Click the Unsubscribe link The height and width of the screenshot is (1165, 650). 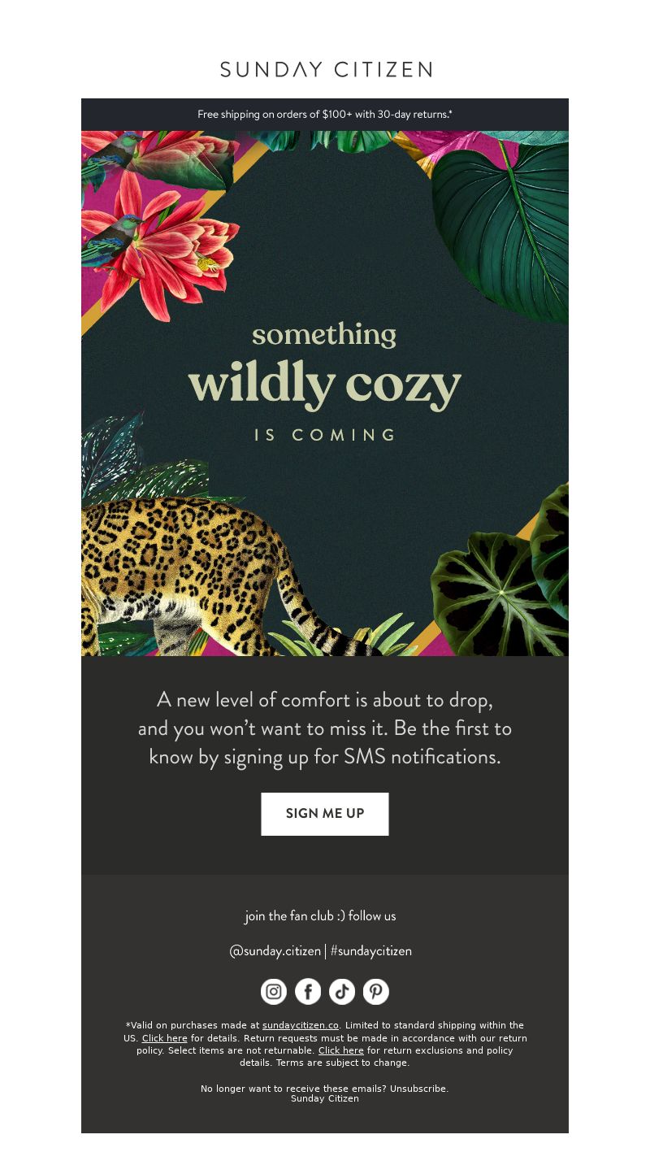(418, 1089)
